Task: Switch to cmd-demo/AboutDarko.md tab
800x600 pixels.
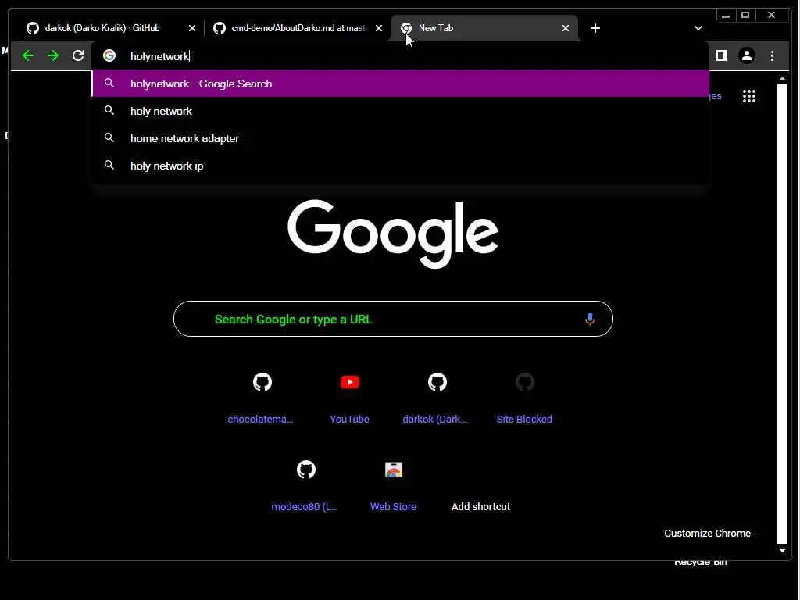Action: pos(299,28)
